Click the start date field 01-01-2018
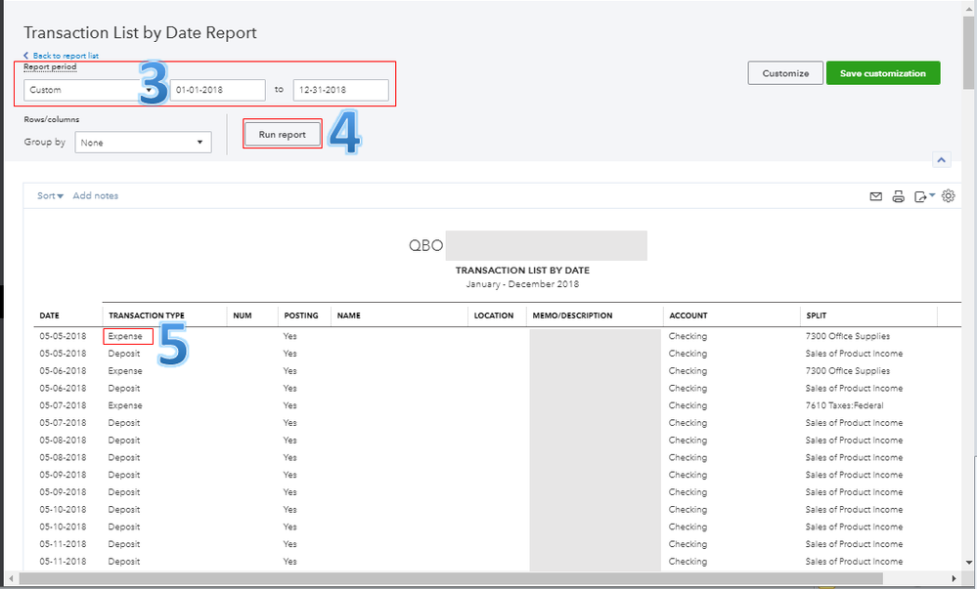 (217, 90)
